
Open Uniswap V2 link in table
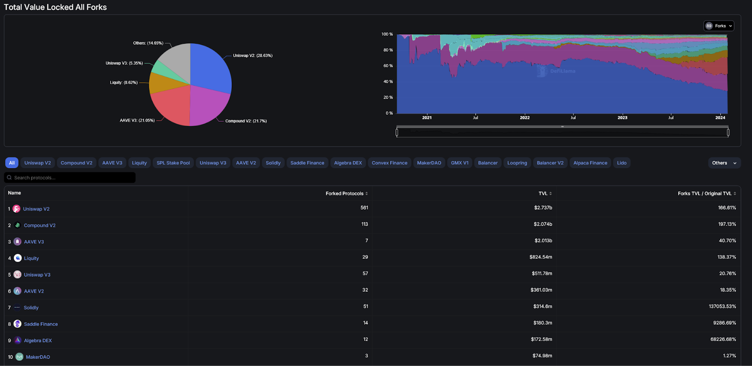(36, 209)
